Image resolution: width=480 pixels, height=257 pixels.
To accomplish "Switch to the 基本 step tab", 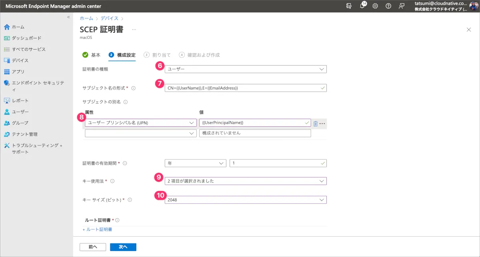I will click(92, 55).
